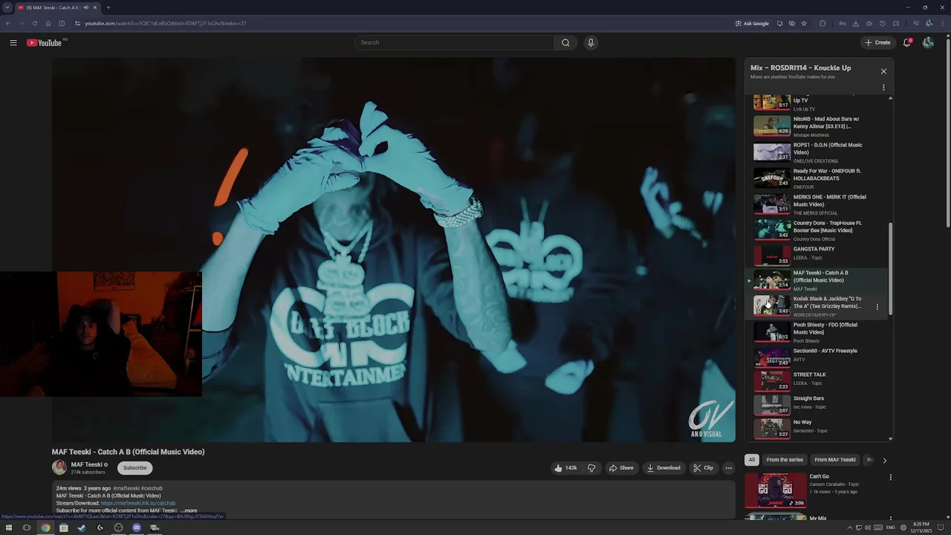Open Discord from taskbar
The height and width of the screenshot is (535, 951).
pyautogui.click(x=137, y=528)
